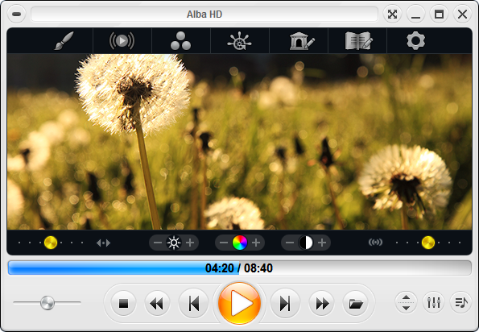Open the library editor building icon

point(302,40)
